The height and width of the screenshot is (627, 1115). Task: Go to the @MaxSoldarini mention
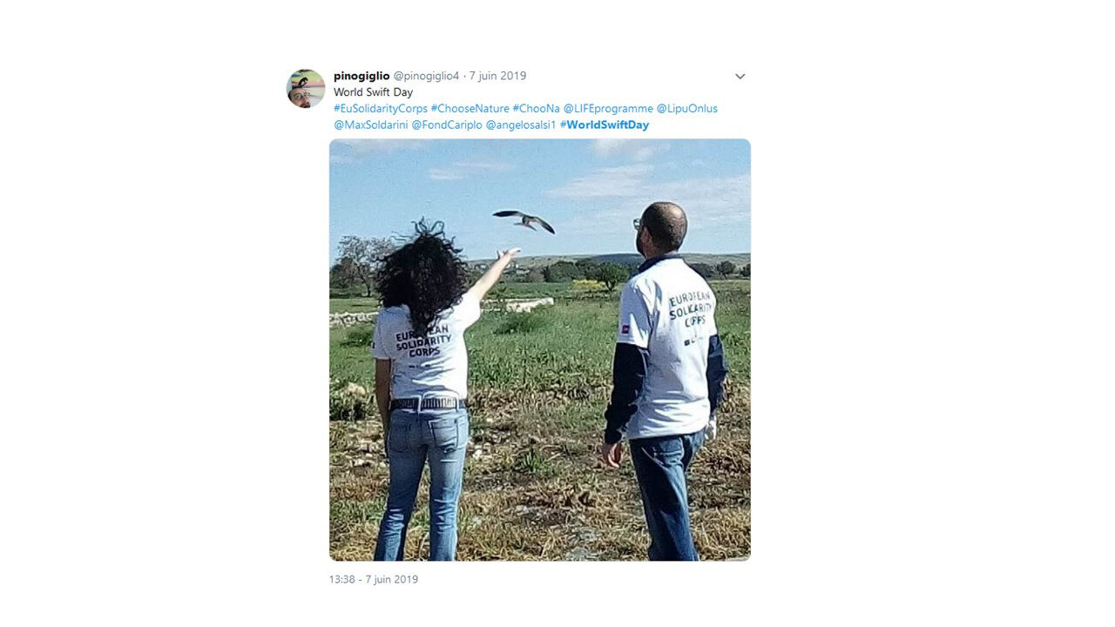point(371,125)
